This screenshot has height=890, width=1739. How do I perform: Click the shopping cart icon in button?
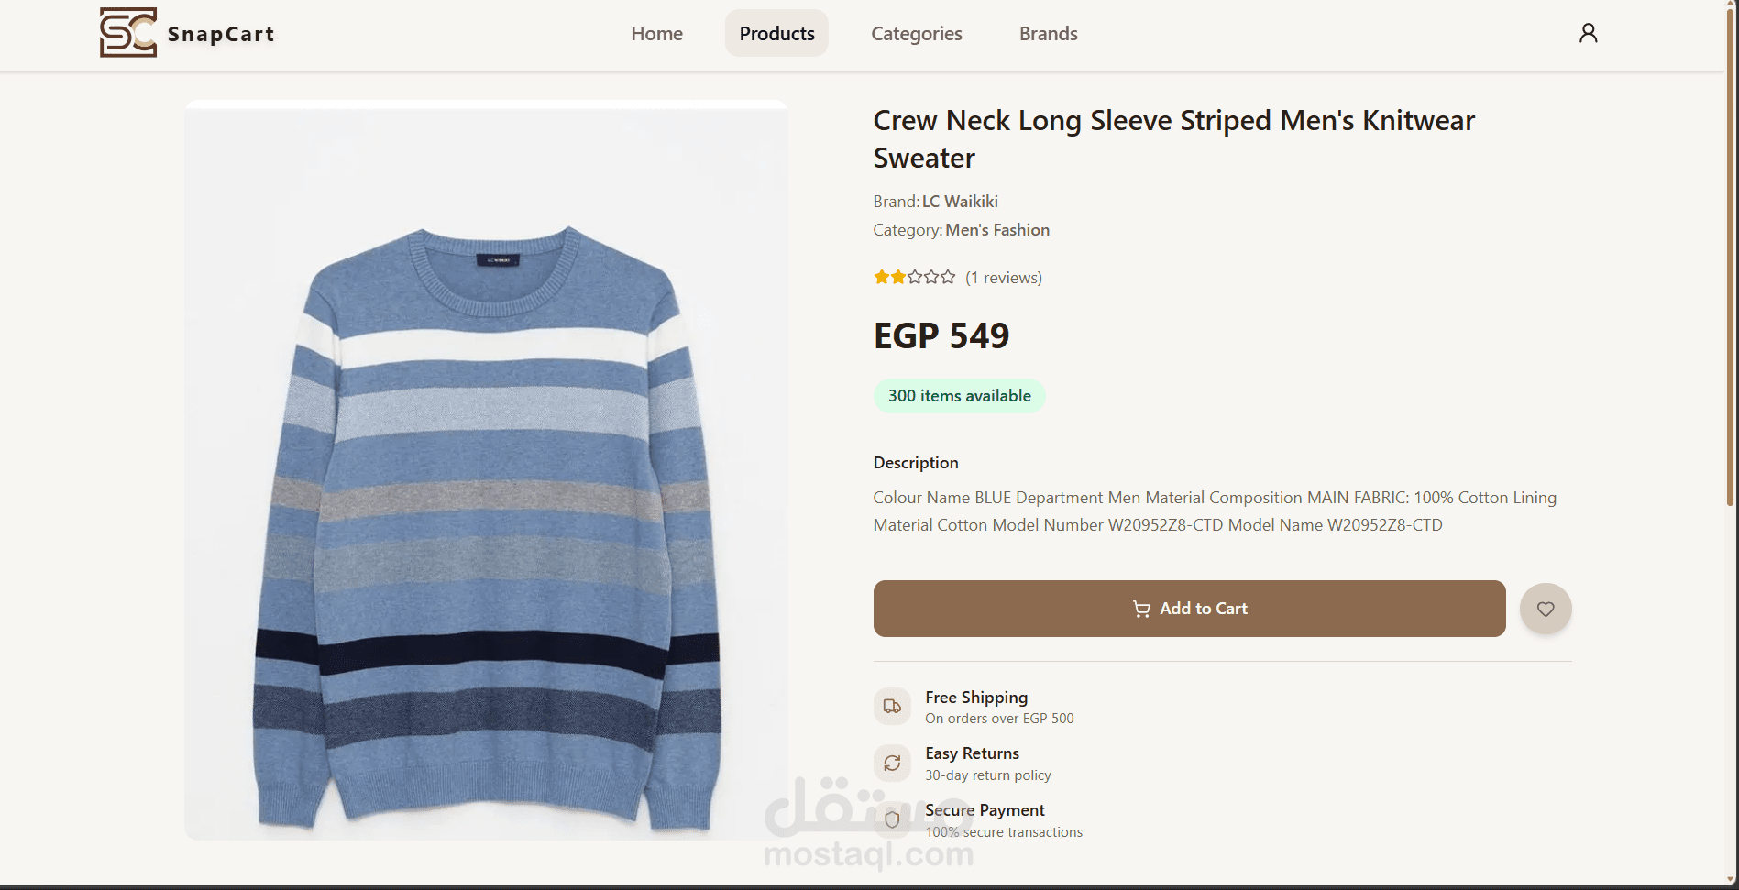click(x=1141, y=610)
